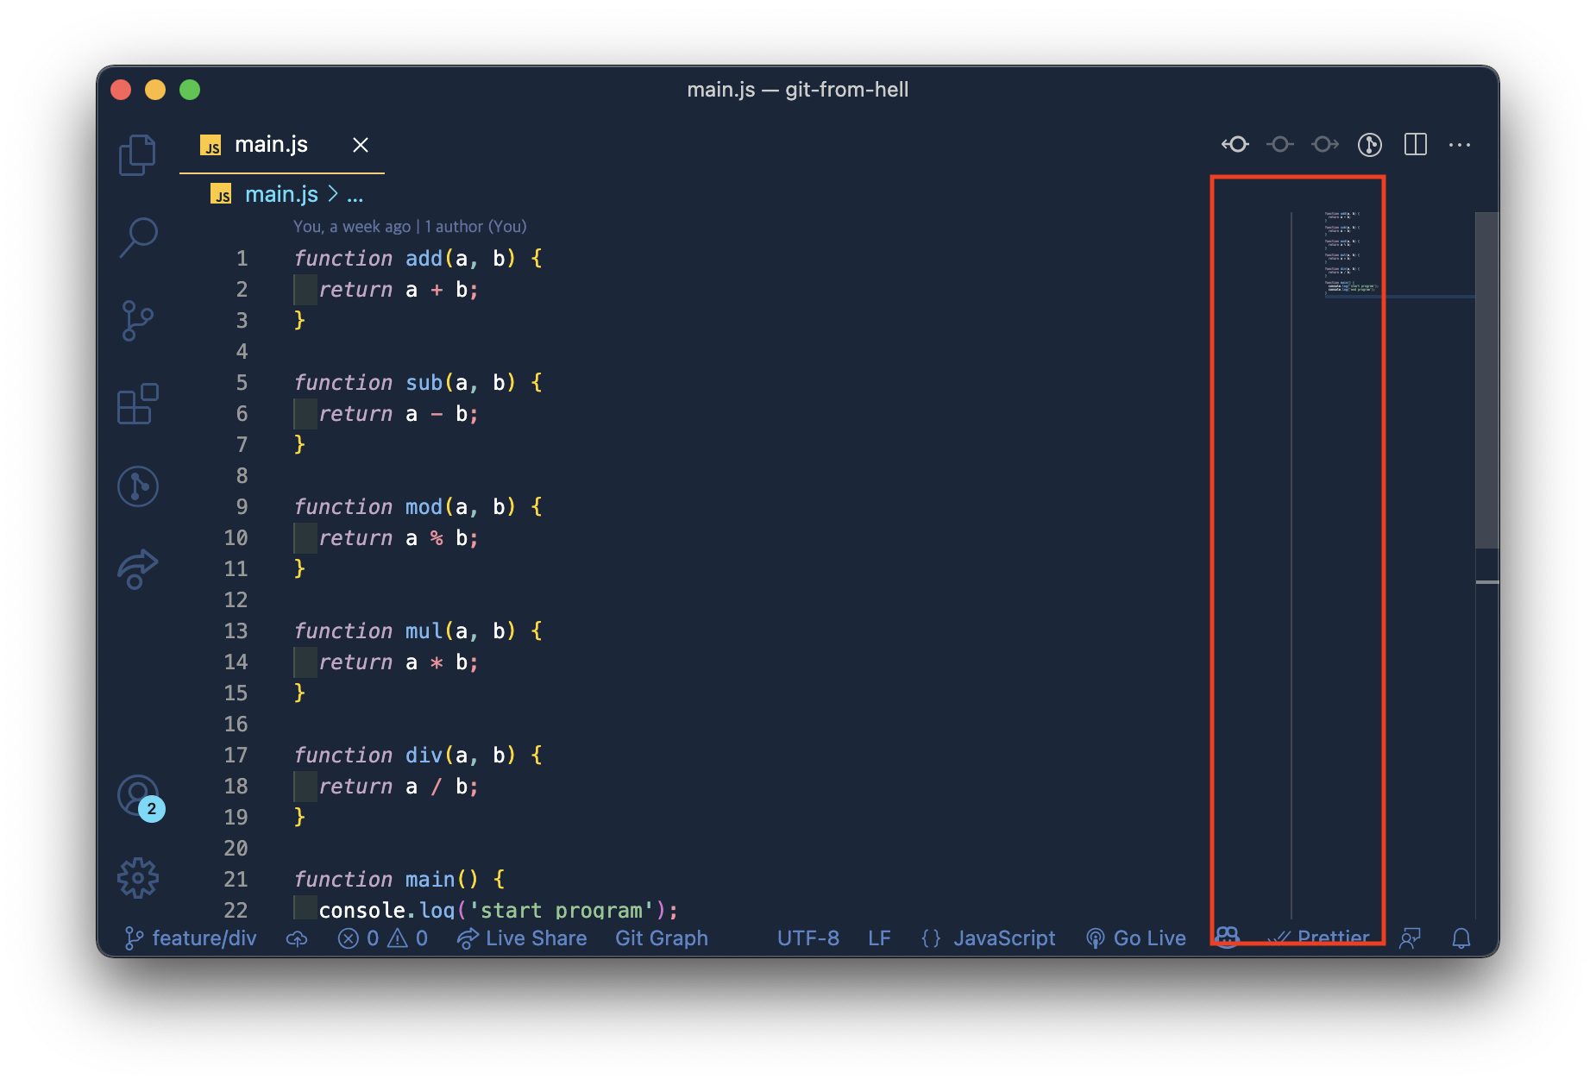This screenshot has height=1085, width=1596.
Task: Open changes with previous revision icon
Action: click(1235, 144)
